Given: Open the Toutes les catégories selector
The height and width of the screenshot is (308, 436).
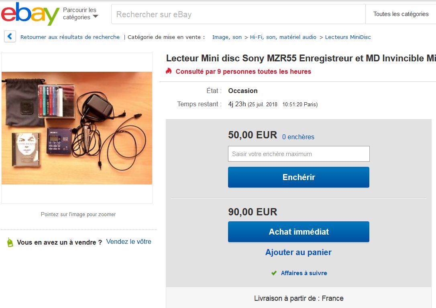Looking at the screenshot, I should coord(401,14).
